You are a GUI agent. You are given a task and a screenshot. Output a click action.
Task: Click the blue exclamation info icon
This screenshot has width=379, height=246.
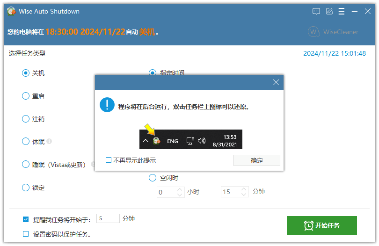click(x=107, y=105)
